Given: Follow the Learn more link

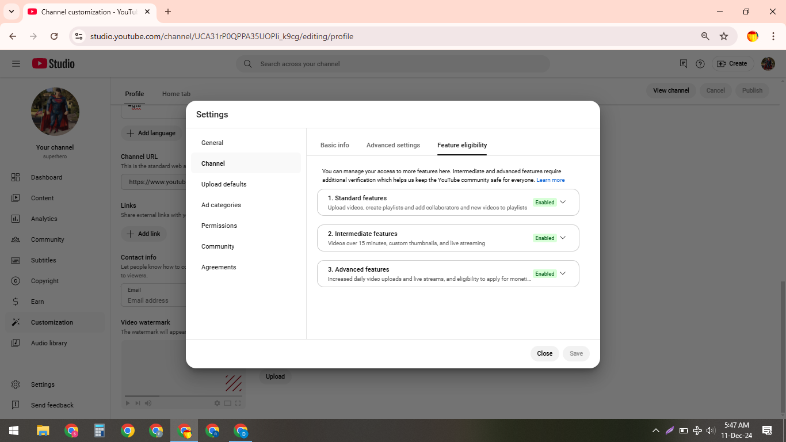Looking at the screenshot, I should (x=551, y=180).
